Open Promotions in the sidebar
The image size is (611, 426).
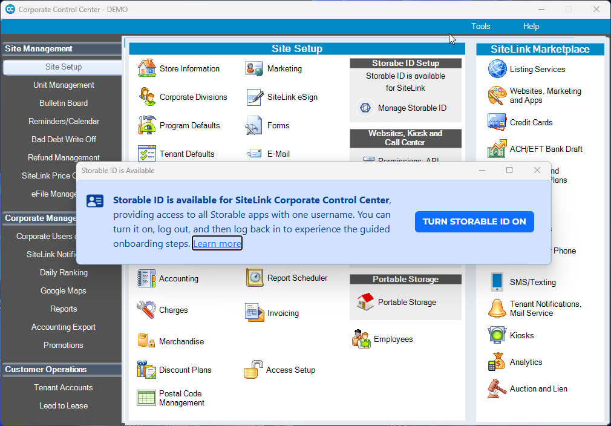pyautogui.click(x=64, y=345)
